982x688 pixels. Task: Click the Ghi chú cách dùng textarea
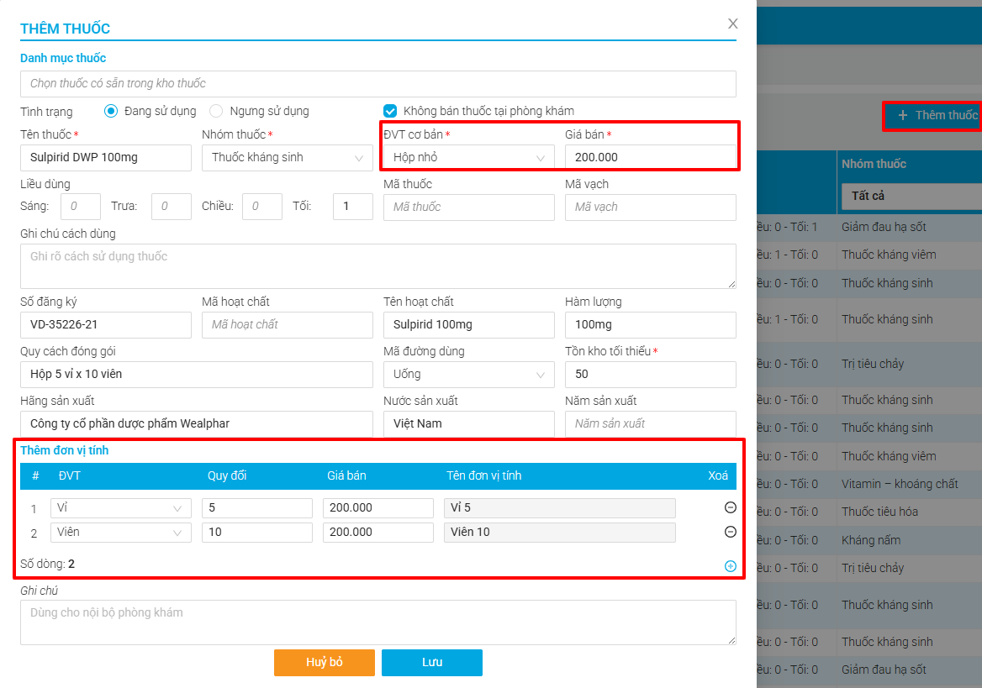pos(377,266)
